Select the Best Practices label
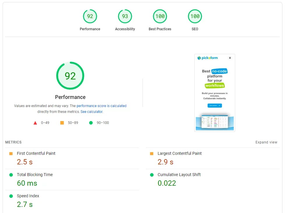 point(160,29)
